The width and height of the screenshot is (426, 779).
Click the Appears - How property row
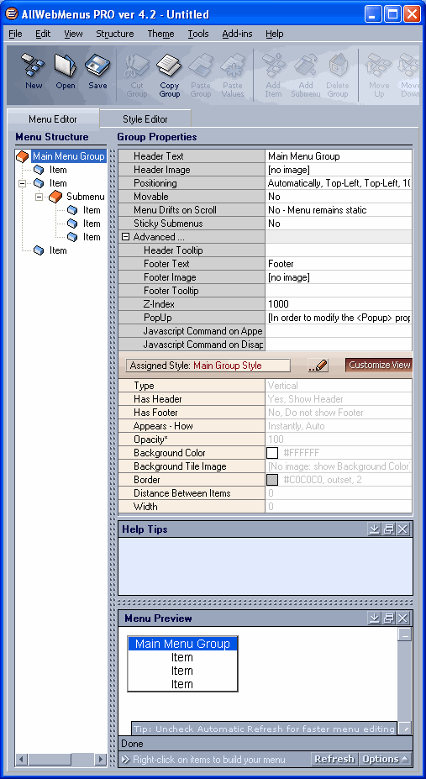tap(266, 426)
